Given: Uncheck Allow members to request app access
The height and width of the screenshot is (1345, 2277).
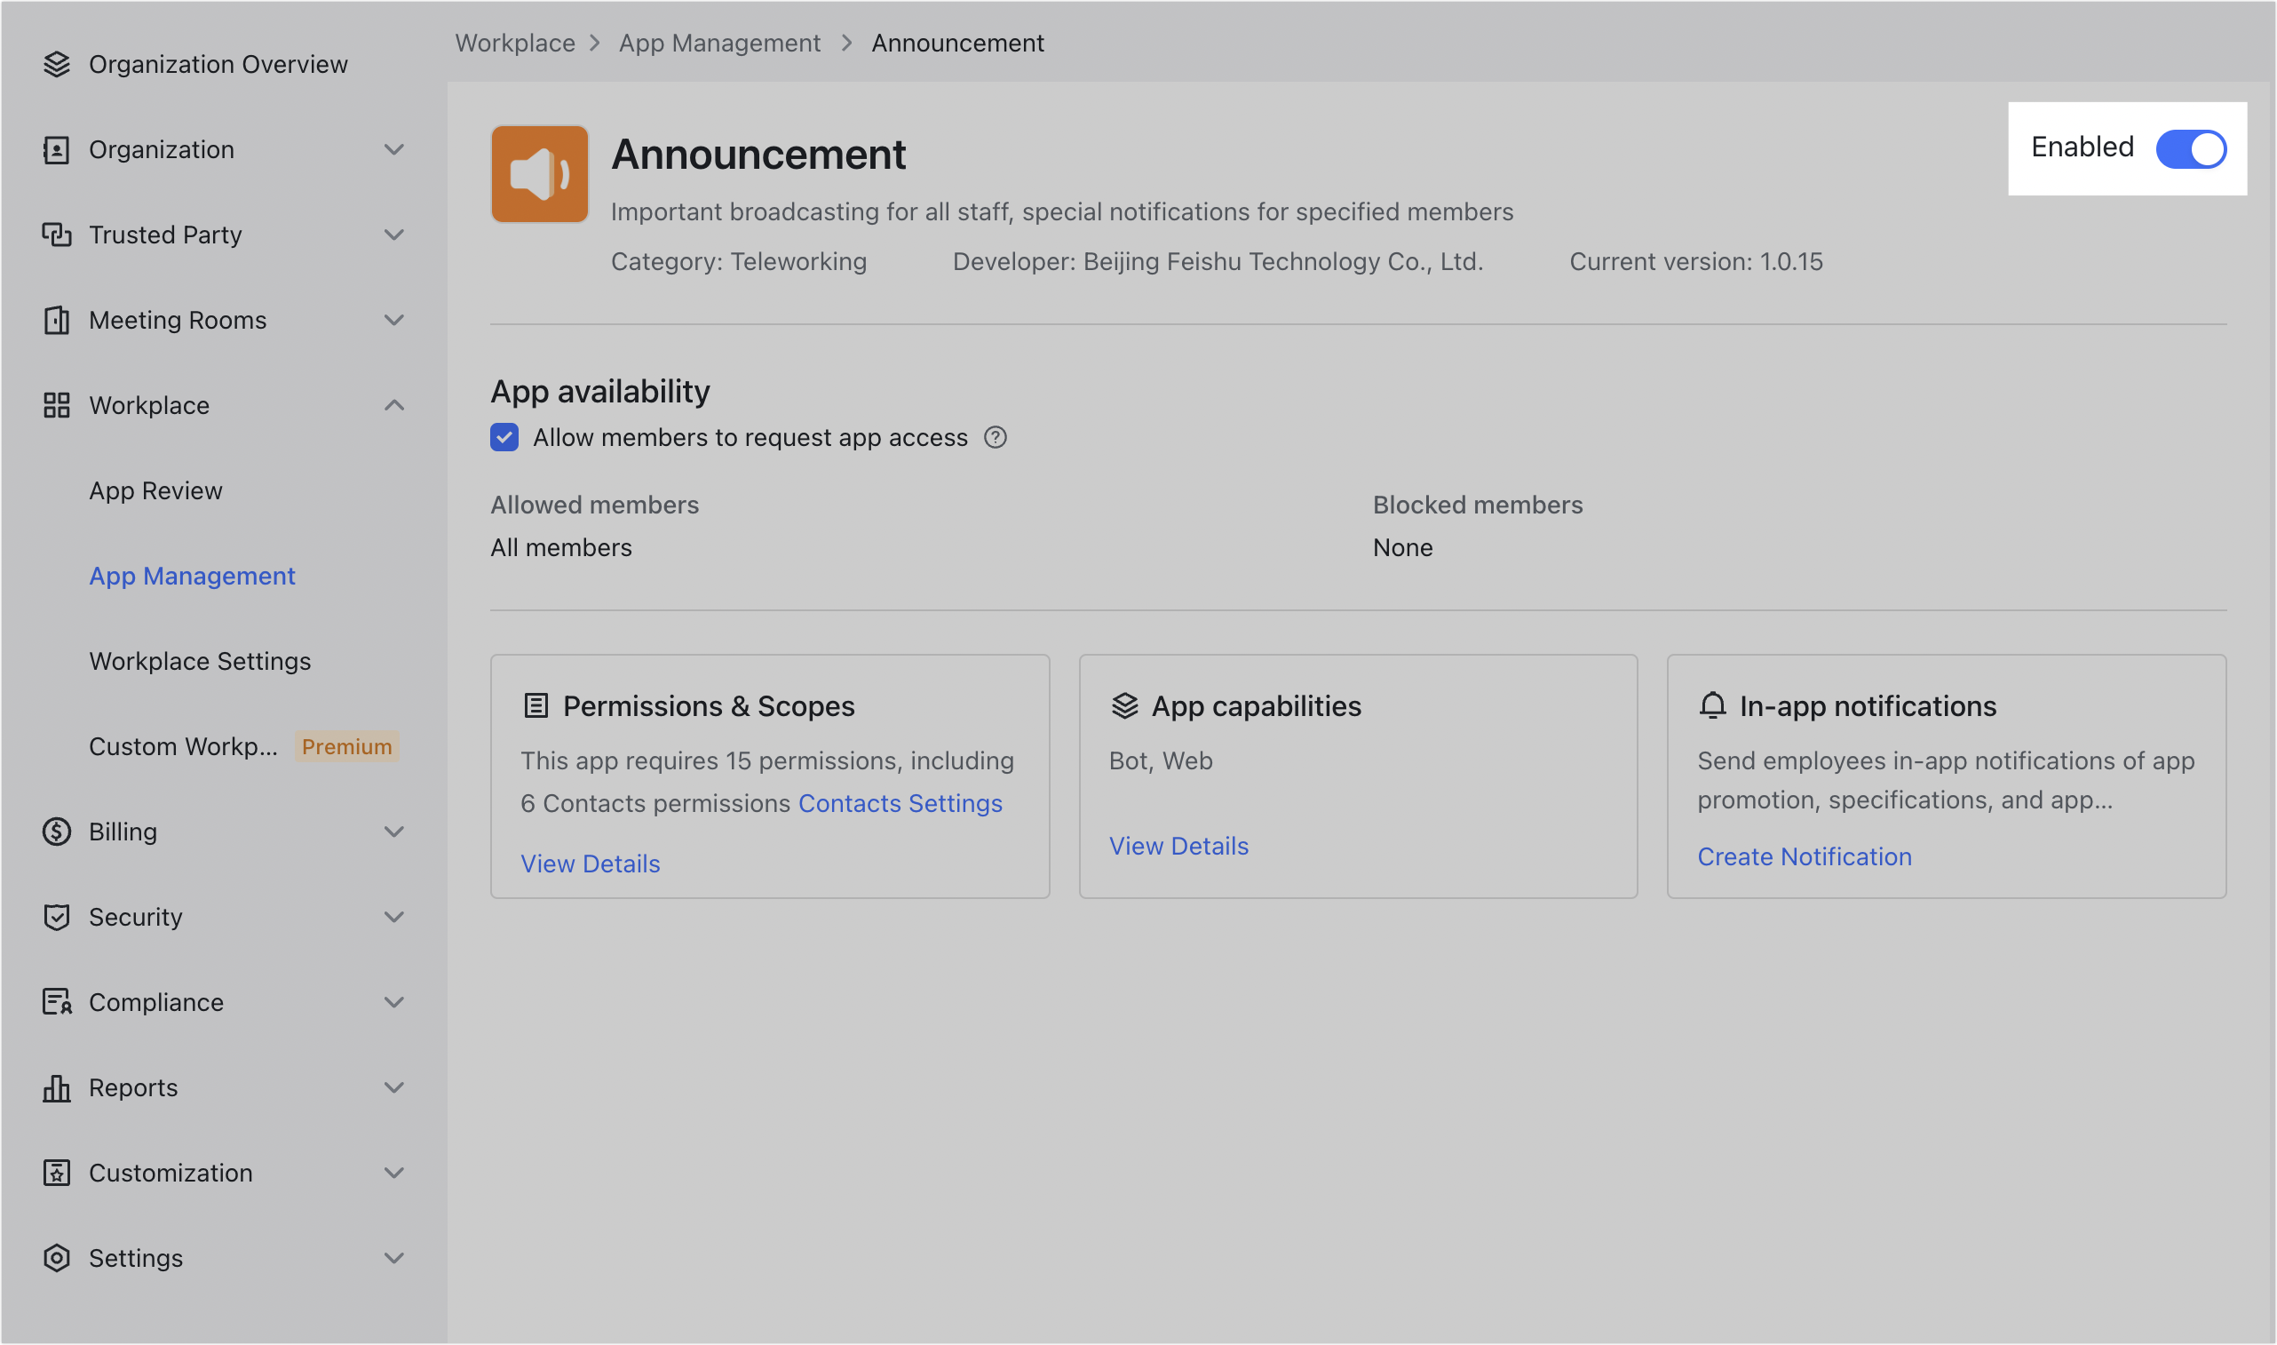Looking at the screenshot, I should [x=504, y=438].
